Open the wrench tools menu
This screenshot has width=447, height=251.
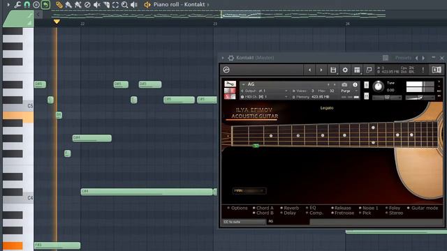[17, 5]
